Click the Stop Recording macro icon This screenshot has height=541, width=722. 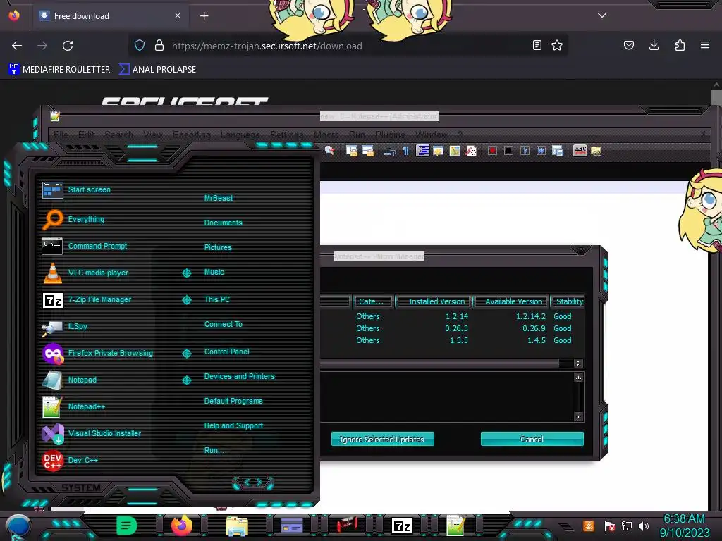tap(508, 151)
